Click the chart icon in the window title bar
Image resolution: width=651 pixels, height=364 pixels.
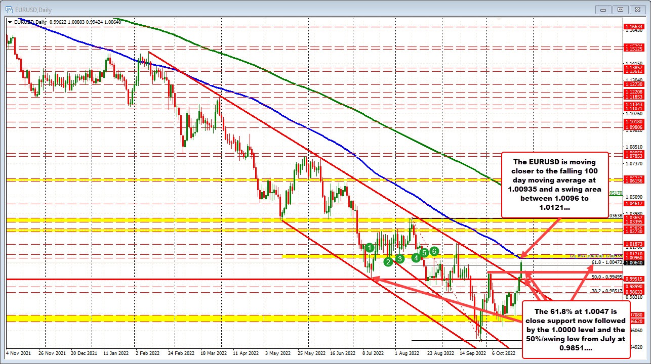[x=9, y=9]
